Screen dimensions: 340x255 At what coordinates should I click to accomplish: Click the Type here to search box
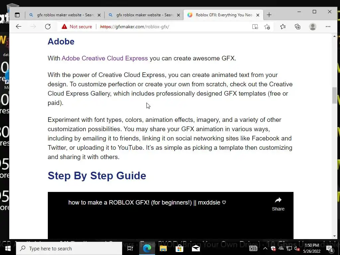point(69,248)
